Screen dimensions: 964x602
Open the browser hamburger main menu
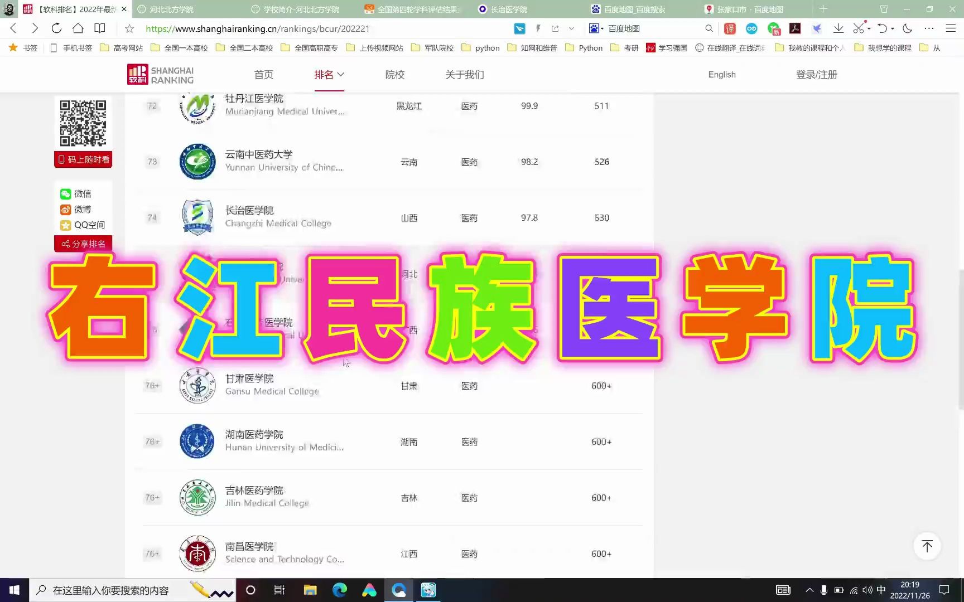click(x=951, y=28)
